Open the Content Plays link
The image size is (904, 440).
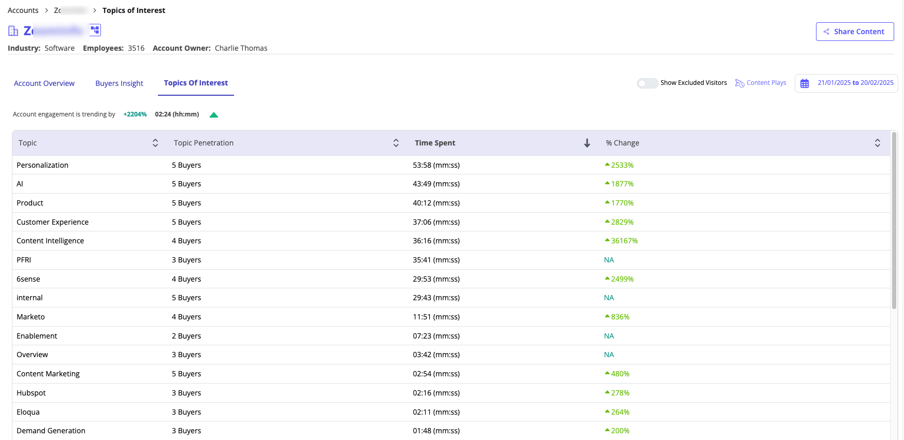pos(766,83)
